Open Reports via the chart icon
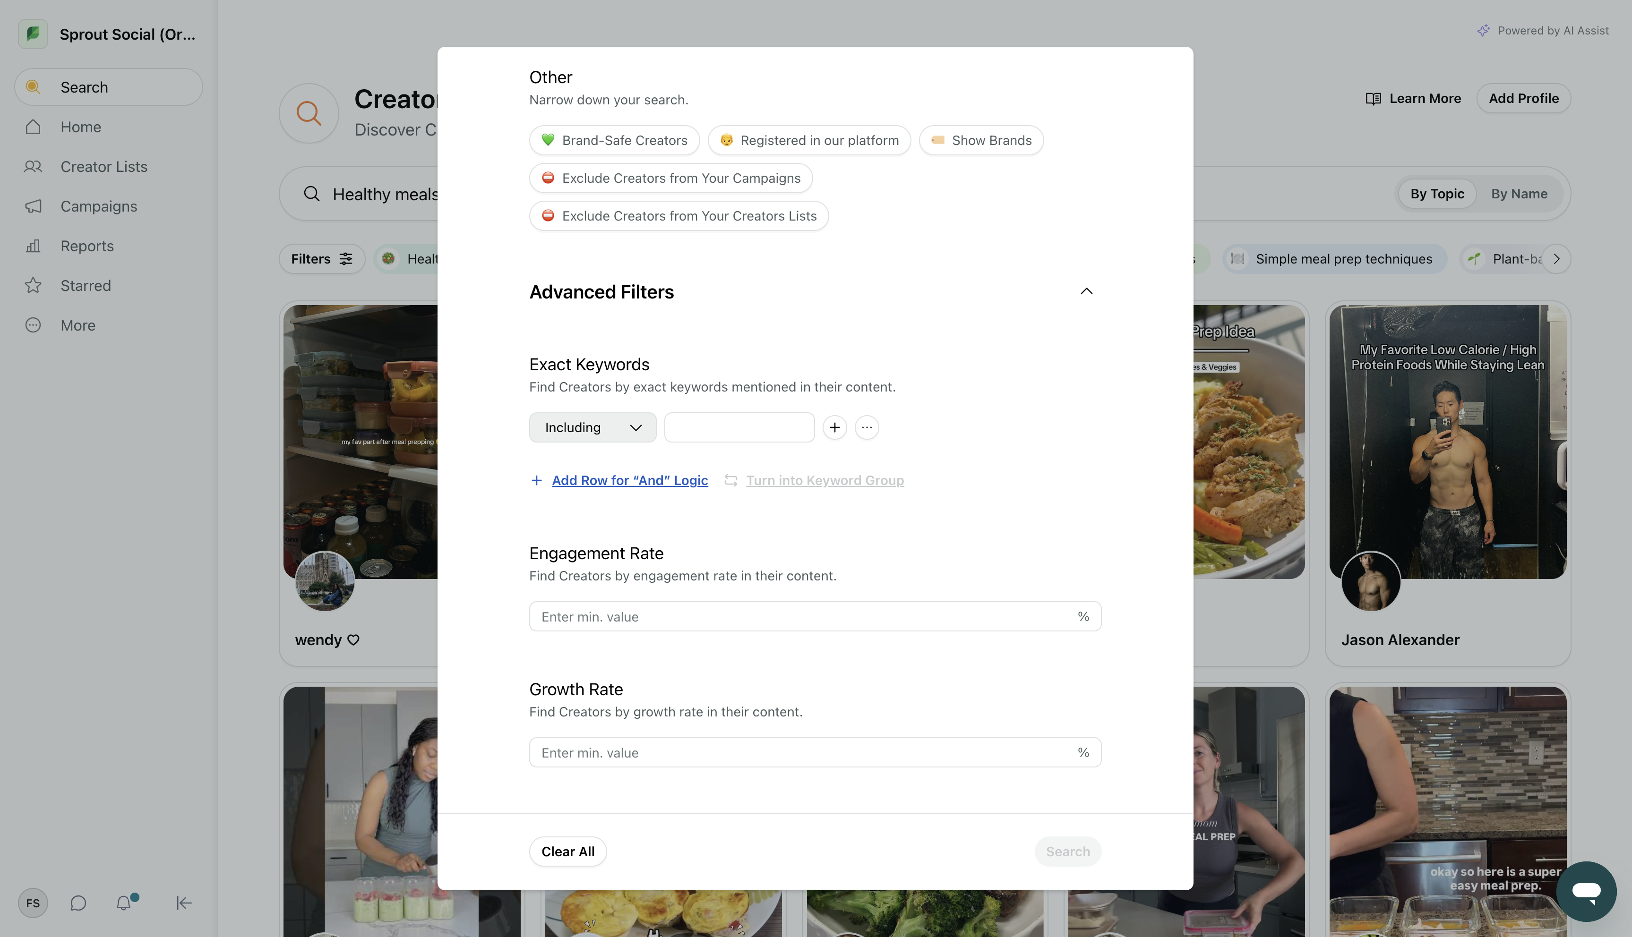This screenshot has height=937, width=1632. tap(34, 246)
